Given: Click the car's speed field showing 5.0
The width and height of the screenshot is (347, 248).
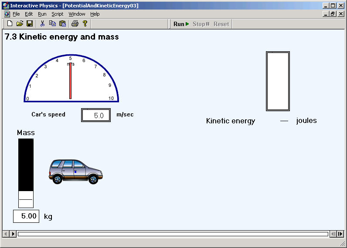Looking at the screenshot, I should click(96, 115).
